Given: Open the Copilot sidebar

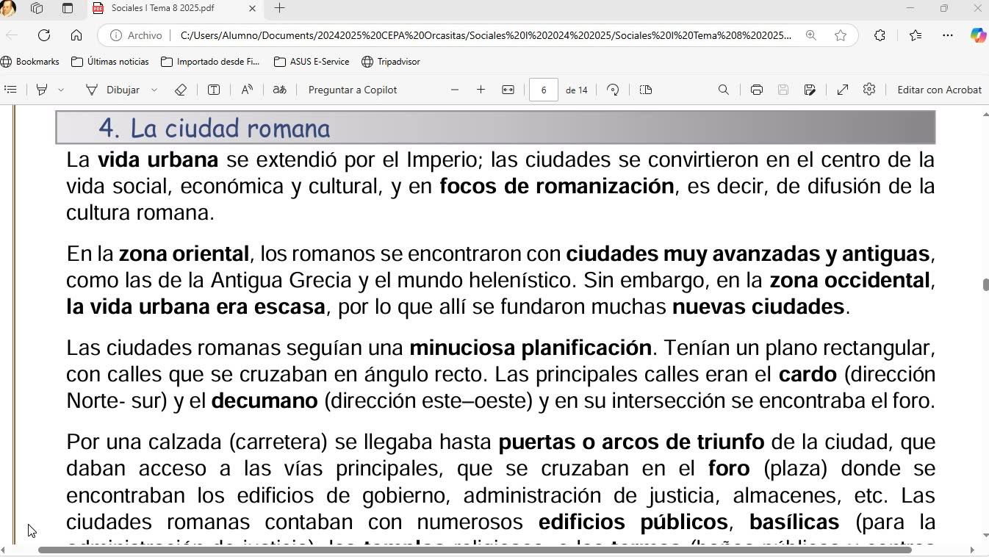Looking at the screenshot, I should click(978, 35).
